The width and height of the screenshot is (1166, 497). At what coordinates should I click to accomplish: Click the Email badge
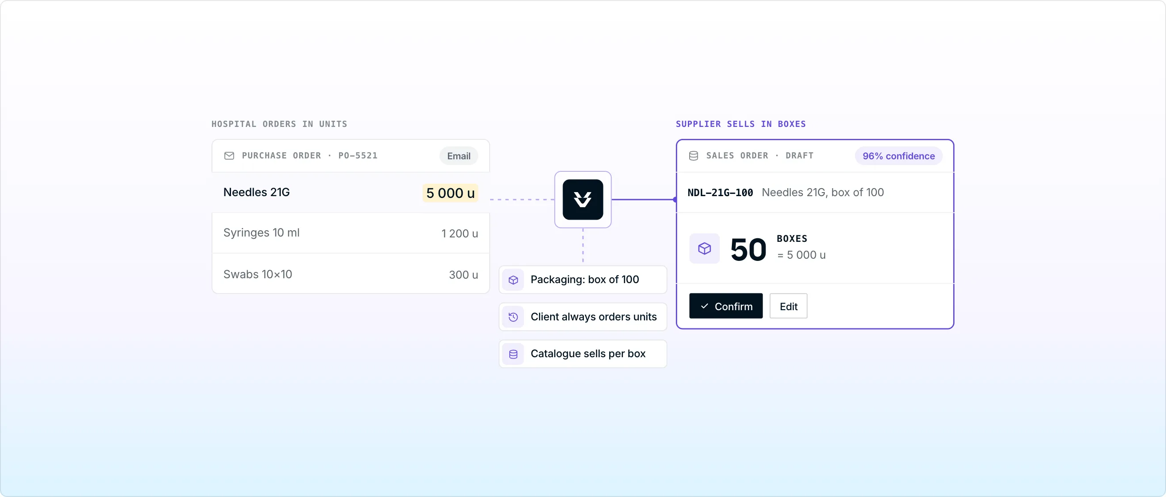459,156
